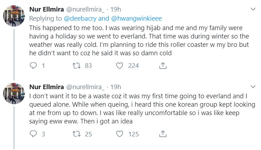261x150 pixels.
Task: Reply to the first tweet about hijab
Action: pos(34,65)
